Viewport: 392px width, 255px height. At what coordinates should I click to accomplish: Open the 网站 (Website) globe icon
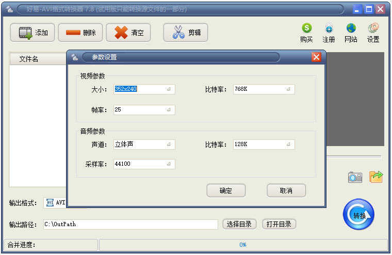point(351,33)
